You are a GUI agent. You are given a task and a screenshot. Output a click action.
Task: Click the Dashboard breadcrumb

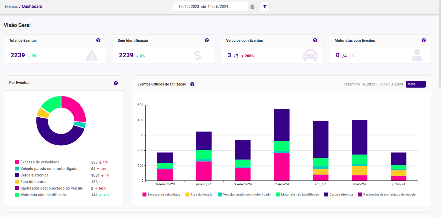32,7
